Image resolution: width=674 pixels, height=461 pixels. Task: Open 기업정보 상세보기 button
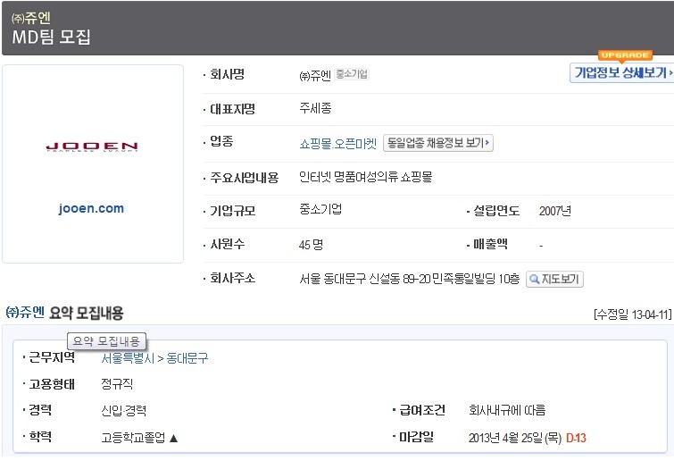pyautogui.click(x=622, y=72)
